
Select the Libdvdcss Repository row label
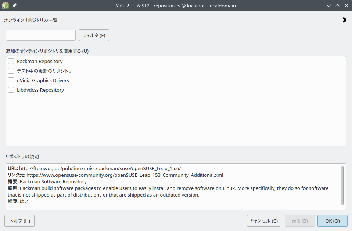40,90
